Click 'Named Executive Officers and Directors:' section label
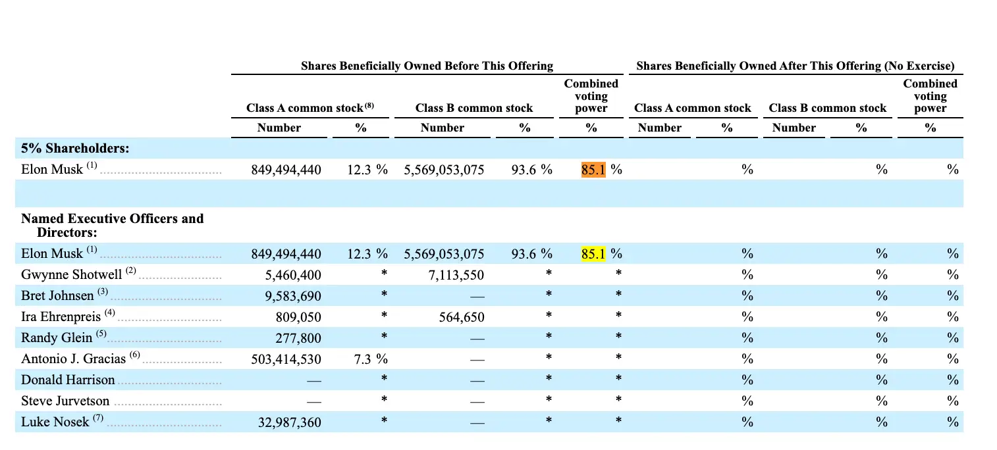 (113, 225)
